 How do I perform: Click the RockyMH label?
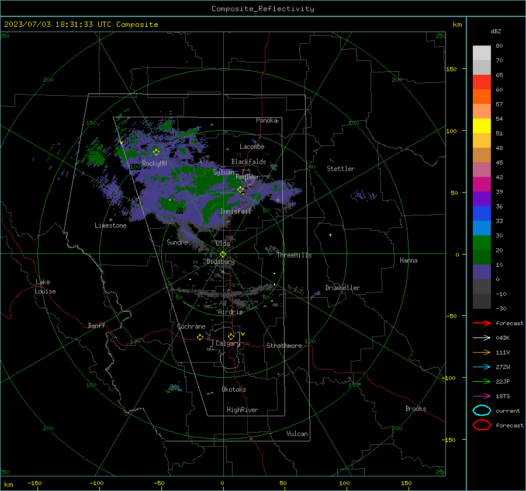[x=154, y=163]
